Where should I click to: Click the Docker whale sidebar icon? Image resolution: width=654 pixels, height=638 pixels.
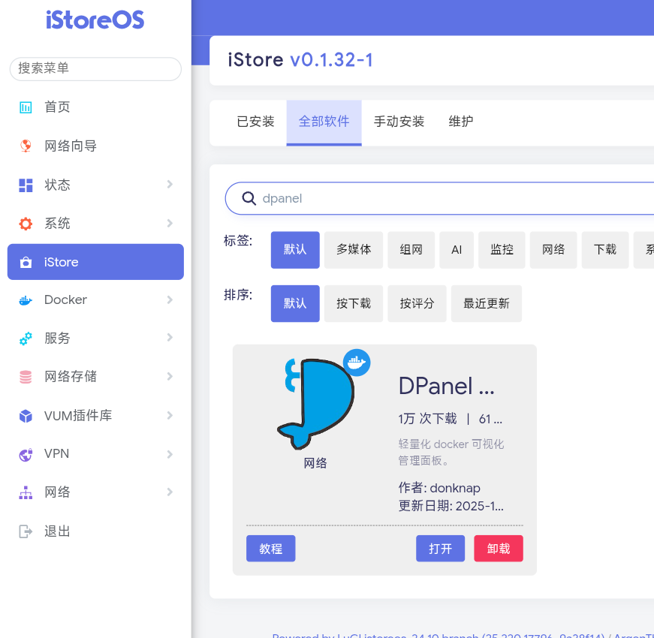click(26, 300)
